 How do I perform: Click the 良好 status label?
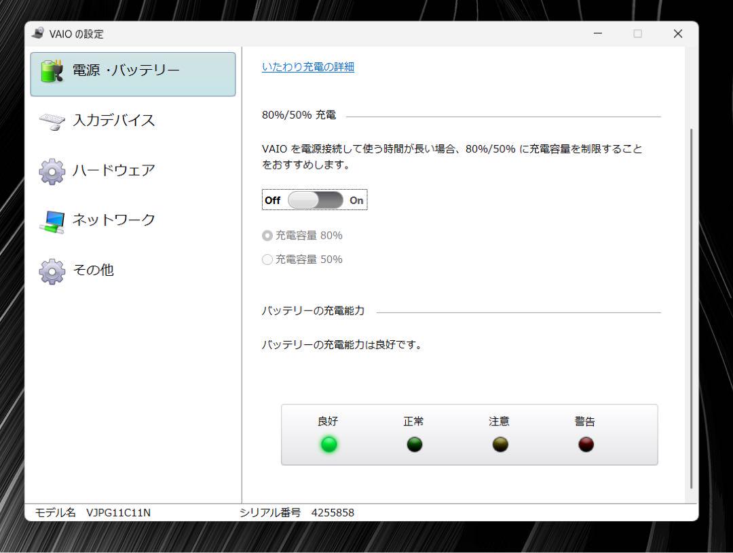pos(328,422)
